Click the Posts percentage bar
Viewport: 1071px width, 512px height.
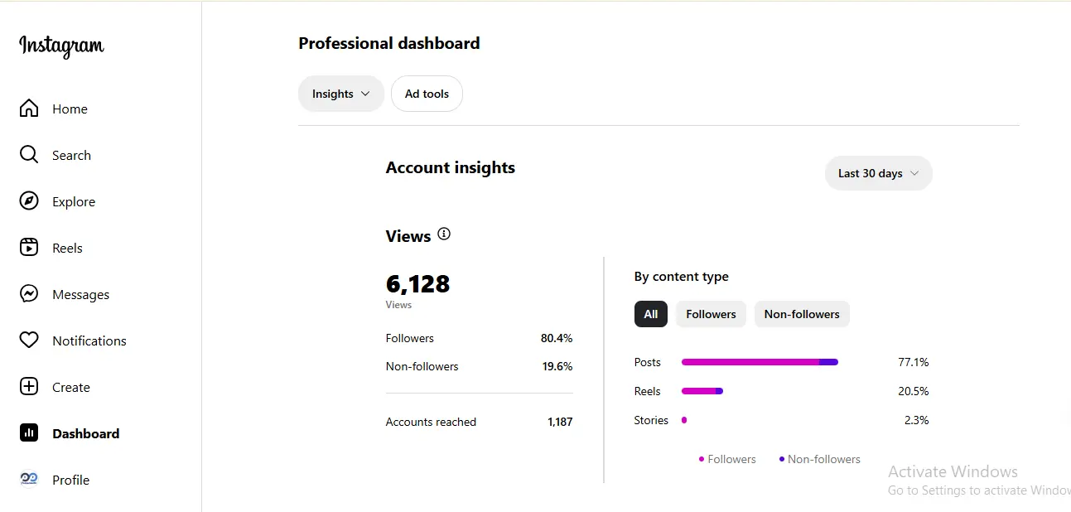760,362
